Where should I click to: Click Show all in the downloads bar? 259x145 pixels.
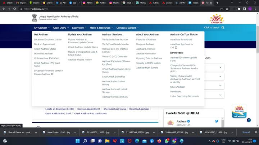pyautogui.click(x=246, y=132)
